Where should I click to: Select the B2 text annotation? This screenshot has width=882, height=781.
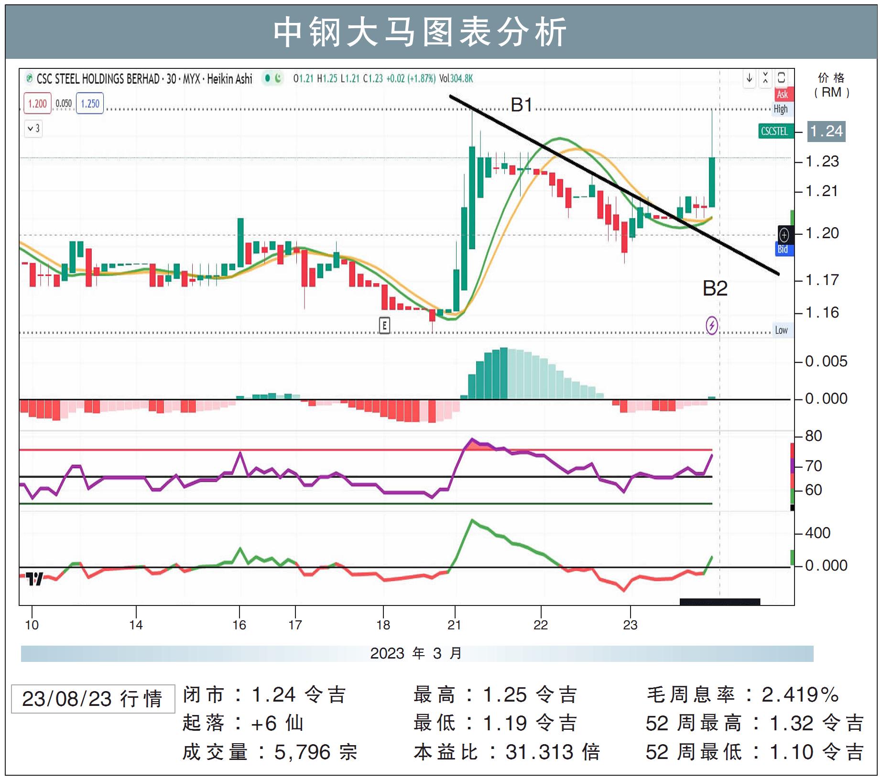pos(715,288)
